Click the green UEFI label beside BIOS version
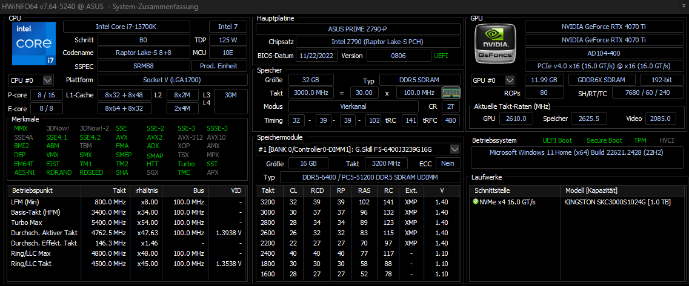 tap(441, 56)
